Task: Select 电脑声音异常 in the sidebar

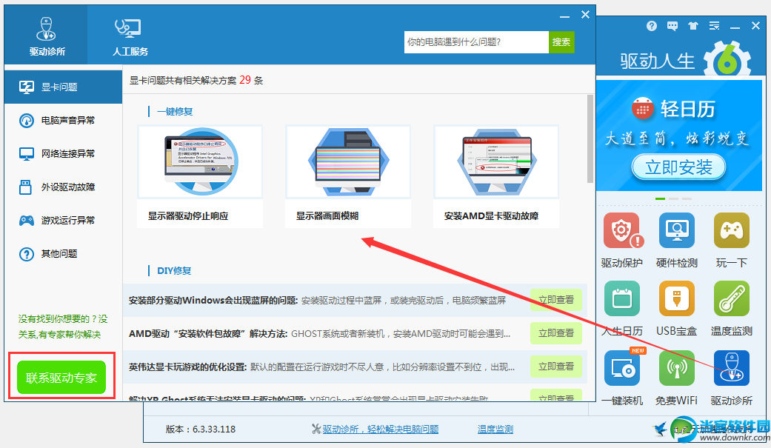Action: coord(64,121)
